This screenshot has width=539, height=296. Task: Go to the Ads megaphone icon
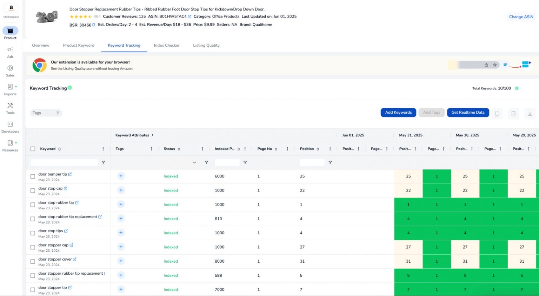(10, 49)
